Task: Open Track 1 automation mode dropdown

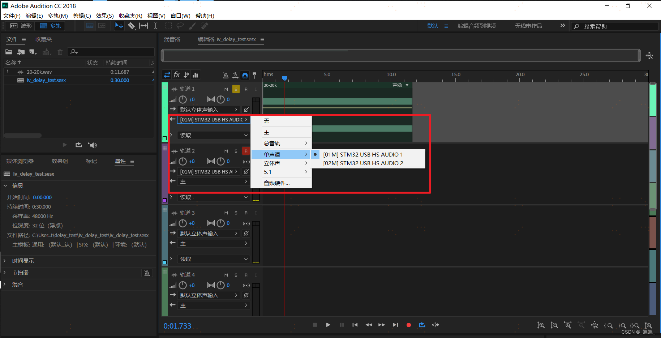Action: coord(214,135)
